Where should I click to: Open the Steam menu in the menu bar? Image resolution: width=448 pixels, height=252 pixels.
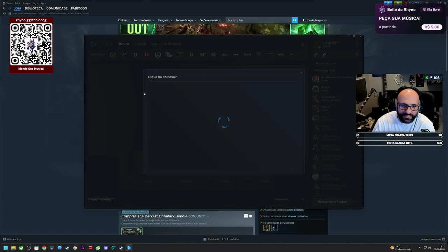(x=9, y=3)
